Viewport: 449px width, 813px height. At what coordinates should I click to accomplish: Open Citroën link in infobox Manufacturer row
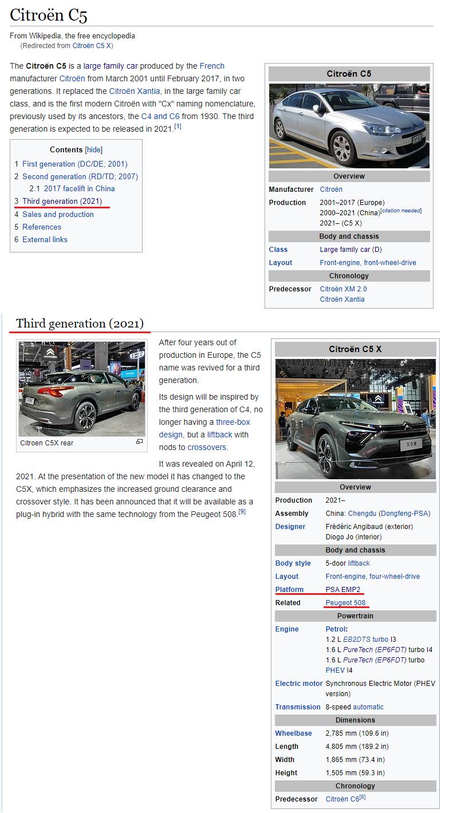[331, 190]
